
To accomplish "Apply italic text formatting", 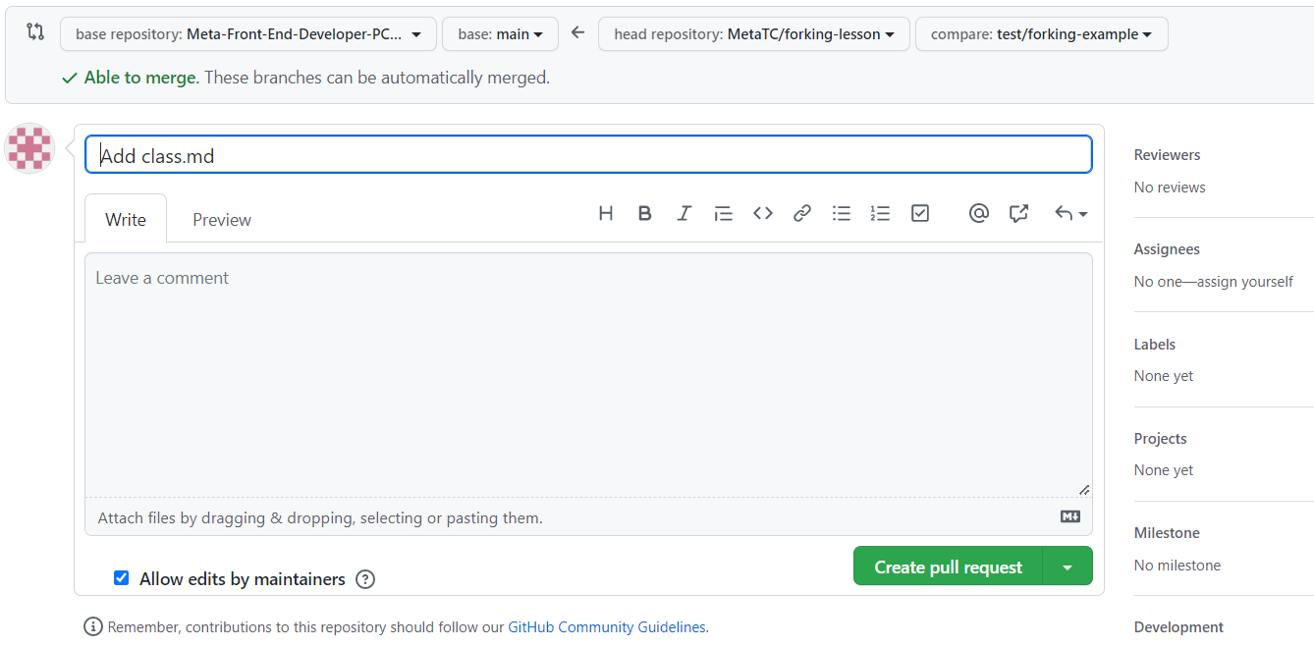I will tap(684, 213).
